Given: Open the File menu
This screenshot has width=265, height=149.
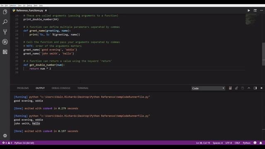Looking at the screenshot, I should (2, 5).
